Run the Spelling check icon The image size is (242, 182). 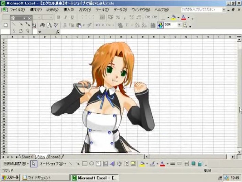tap(56, 25)
